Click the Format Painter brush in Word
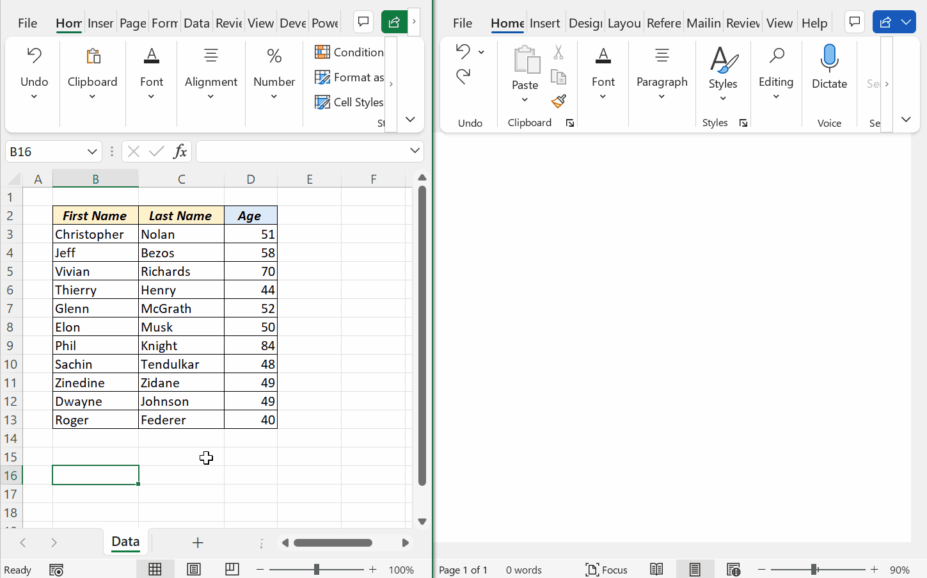 click(x=558, y=101)
